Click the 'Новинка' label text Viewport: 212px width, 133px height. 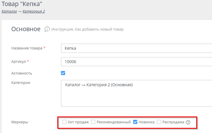[x=146, y=122]
